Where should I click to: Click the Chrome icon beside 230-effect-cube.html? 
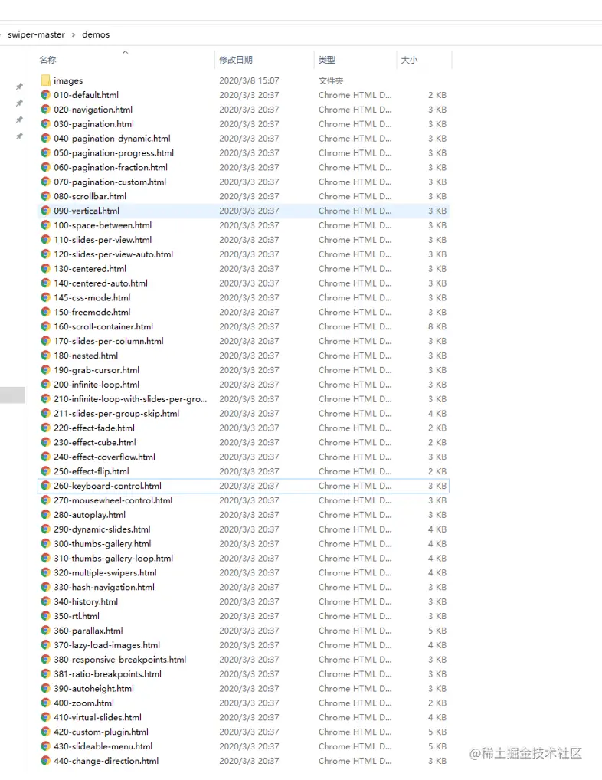[x=45, y=442]
